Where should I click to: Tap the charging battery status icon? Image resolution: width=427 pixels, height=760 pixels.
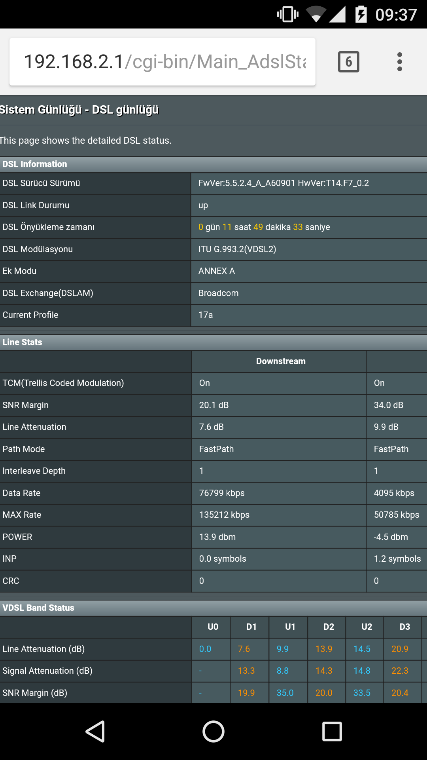point(361,15)
